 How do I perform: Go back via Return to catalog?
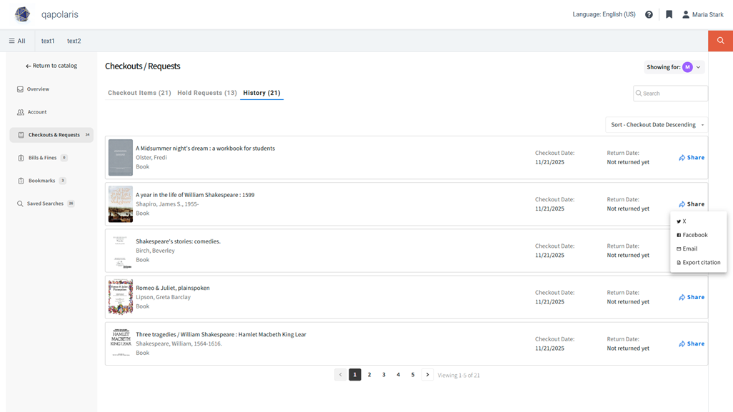tap(51, 66)
